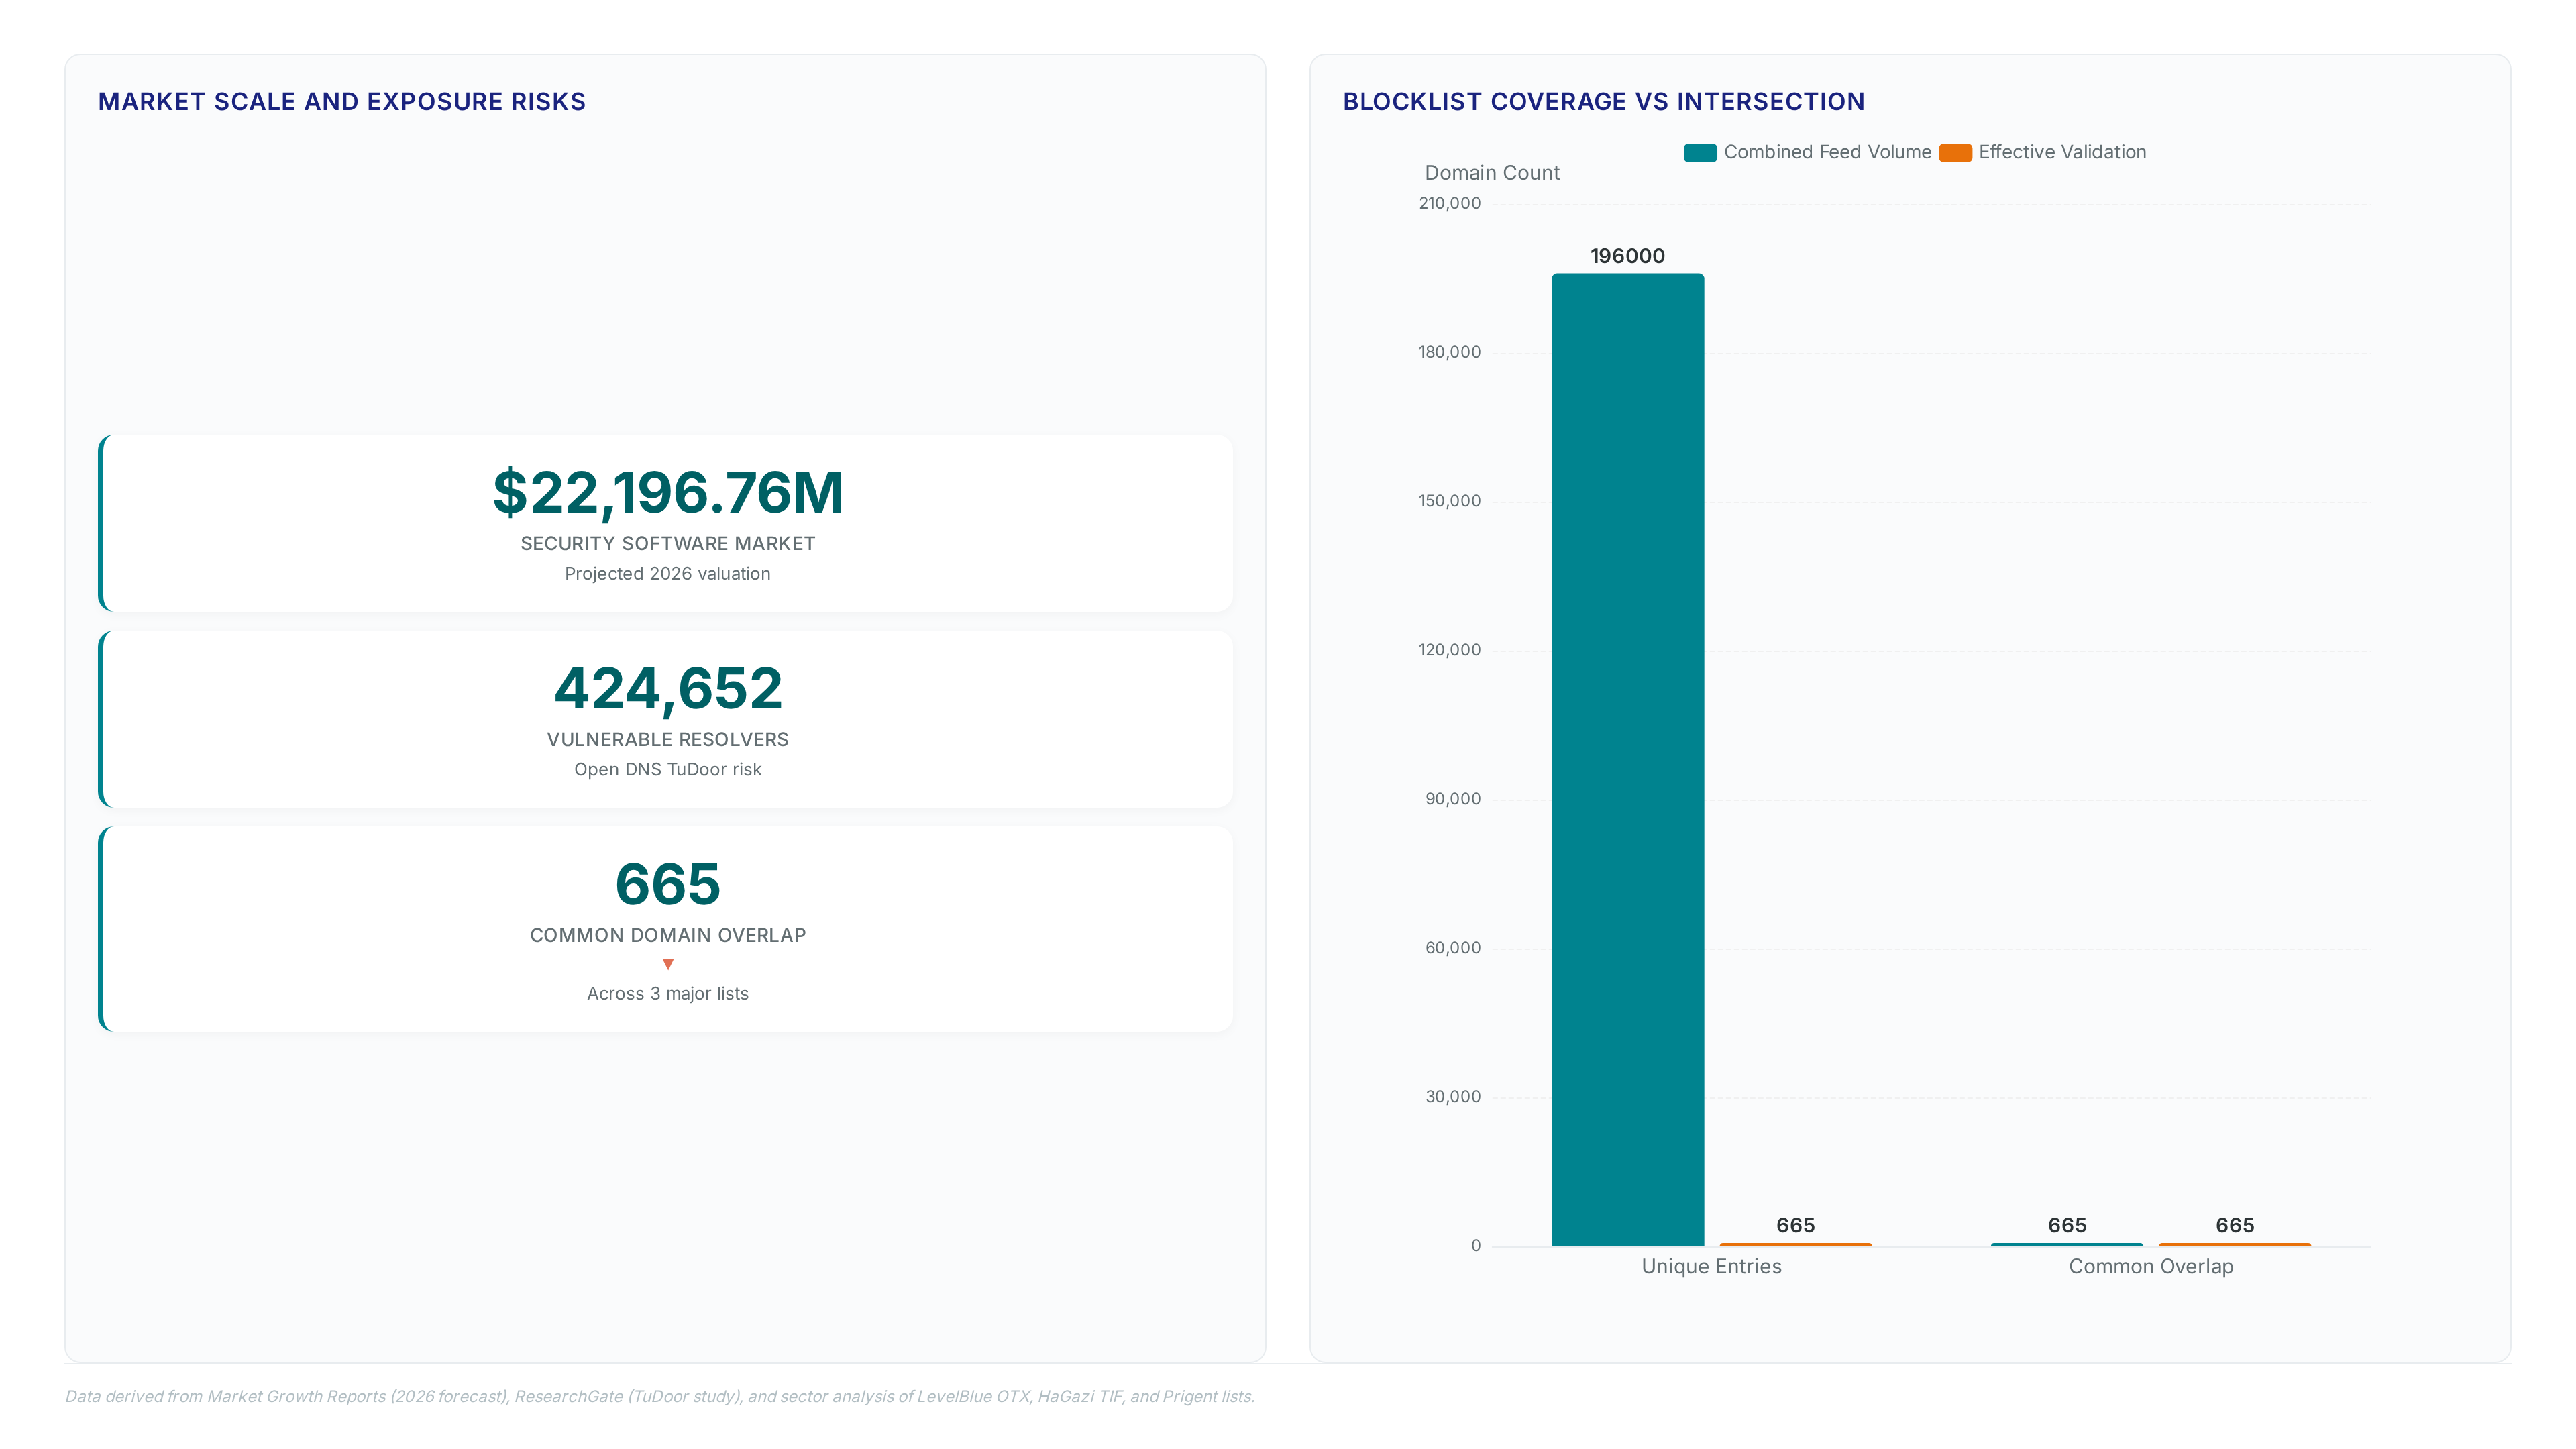Click the Combined Feed Volume legend swatch

coord(1700,152)
